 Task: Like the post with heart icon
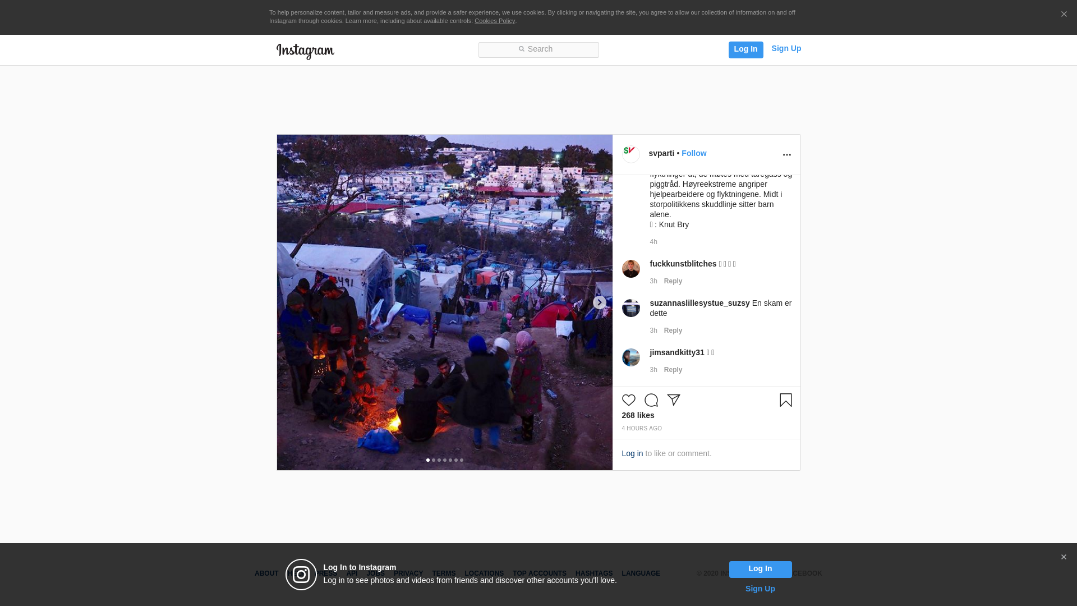click(628, 400)
